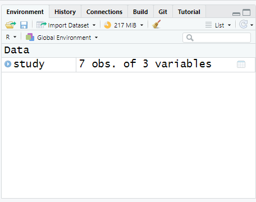The width and height of the screenshot is (256, 202).
Task: Select the study data row name
Action: point(29,64)
